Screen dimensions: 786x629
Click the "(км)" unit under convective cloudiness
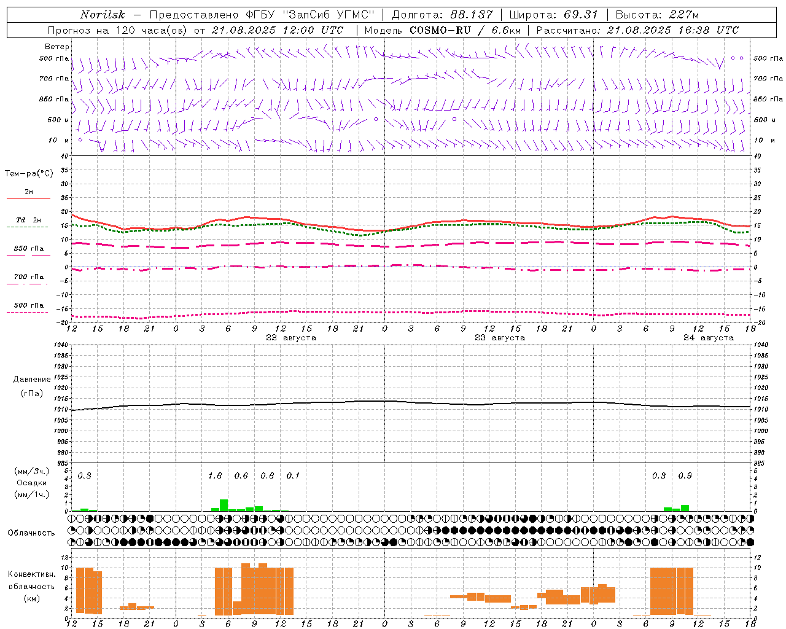pyautogui.click(x=31, y=598)
